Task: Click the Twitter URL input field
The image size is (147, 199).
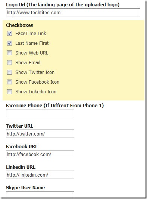Action: [40, 134]
